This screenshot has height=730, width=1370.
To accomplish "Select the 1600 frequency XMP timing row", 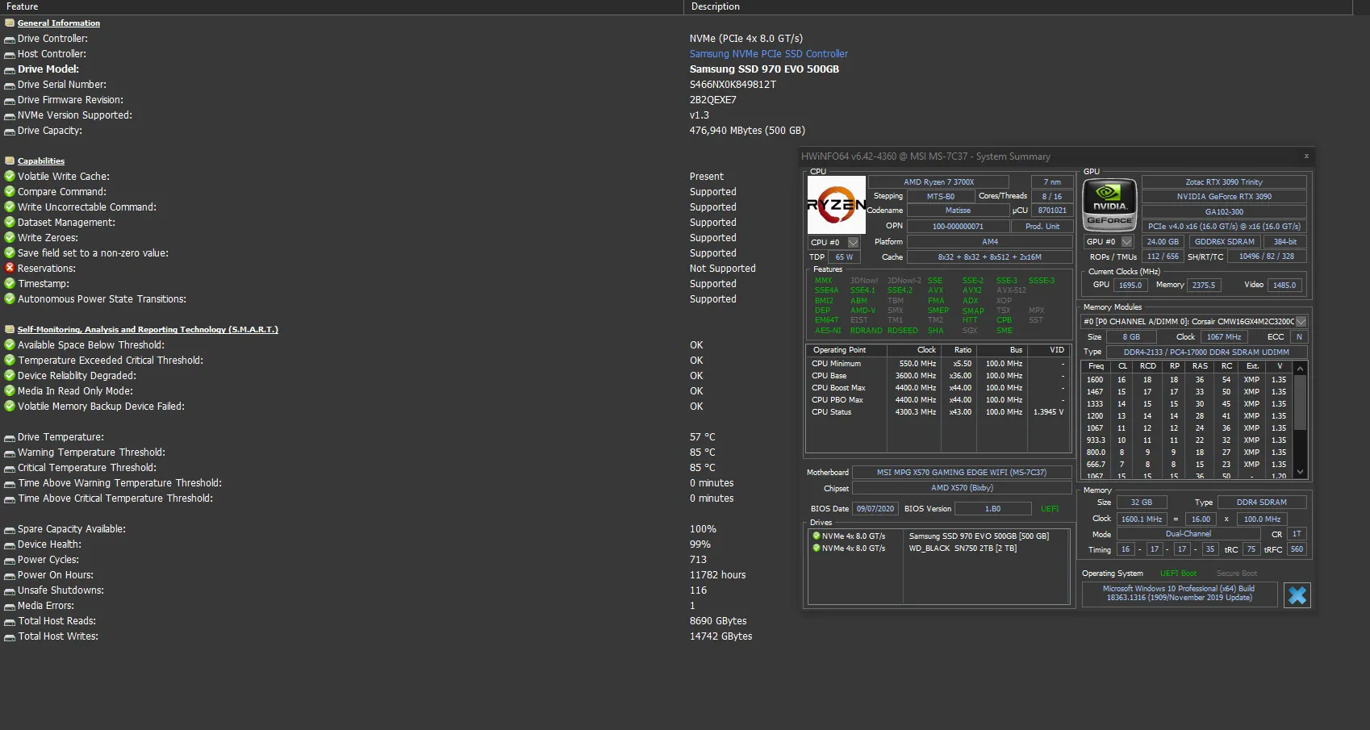I will pos(1187,380).
